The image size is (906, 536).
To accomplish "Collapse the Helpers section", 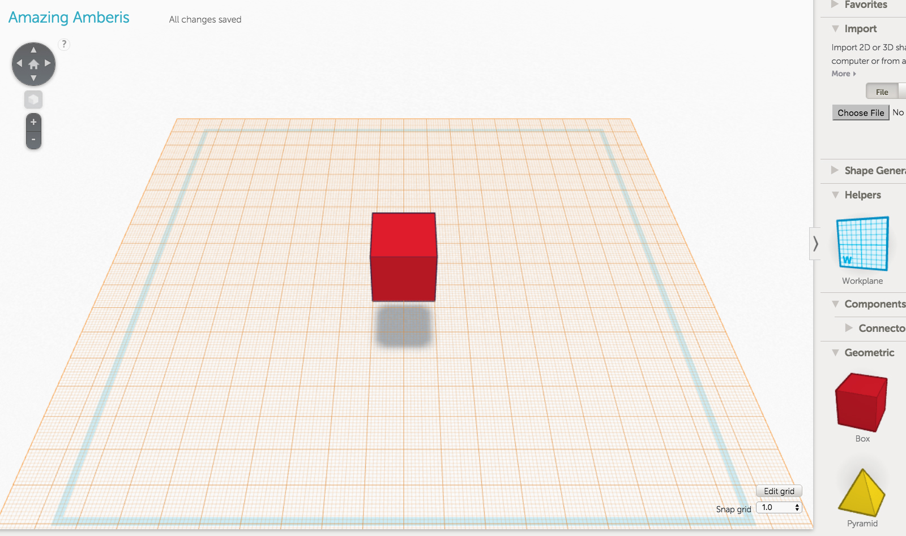I will [862, 195].
